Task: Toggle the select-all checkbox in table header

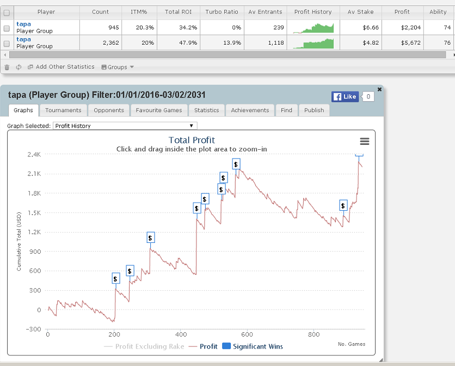Action: point(7,12)
